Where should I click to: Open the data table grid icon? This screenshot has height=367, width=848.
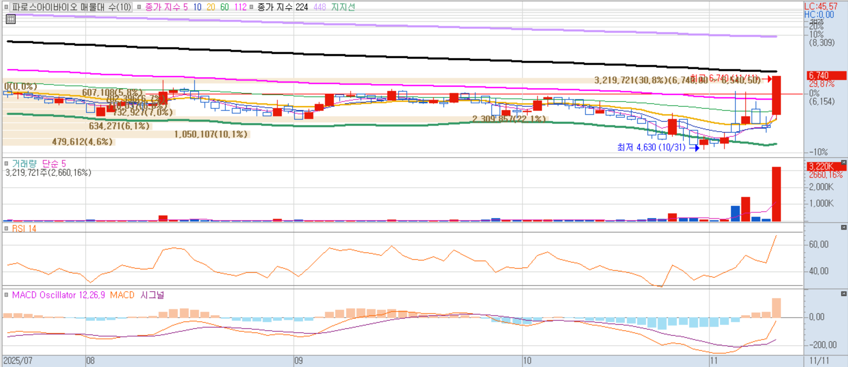[x=10, y=19]
